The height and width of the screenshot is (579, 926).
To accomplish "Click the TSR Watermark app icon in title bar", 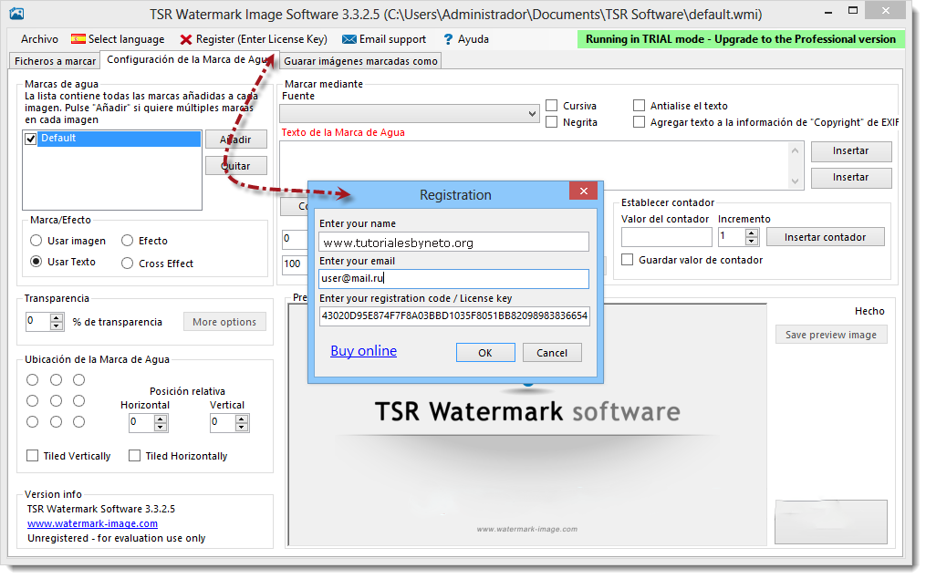I will [x=17, y=13].
